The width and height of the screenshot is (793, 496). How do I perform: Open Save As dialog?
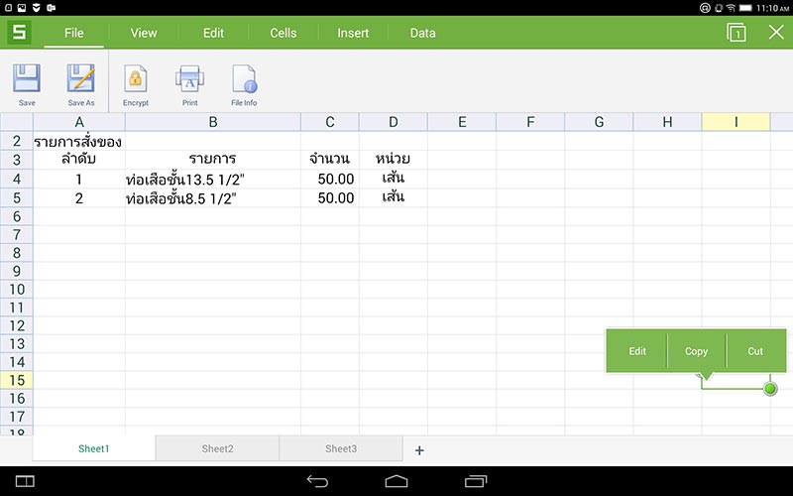(x=81, y=78)
